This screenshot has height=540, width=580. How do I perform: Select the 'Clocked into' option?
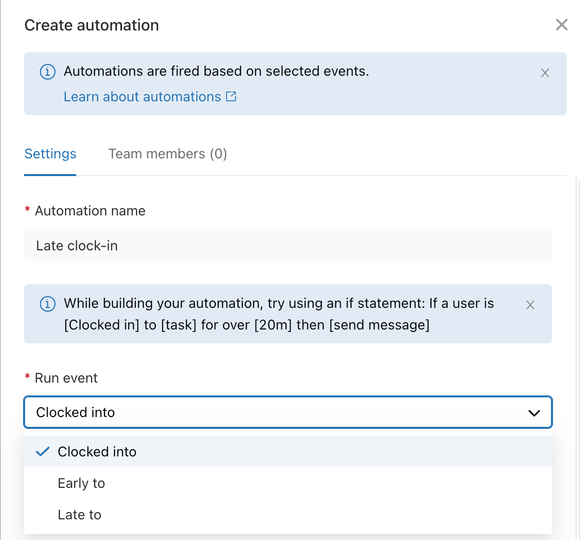pyautogui.click(x=97, y=451)
